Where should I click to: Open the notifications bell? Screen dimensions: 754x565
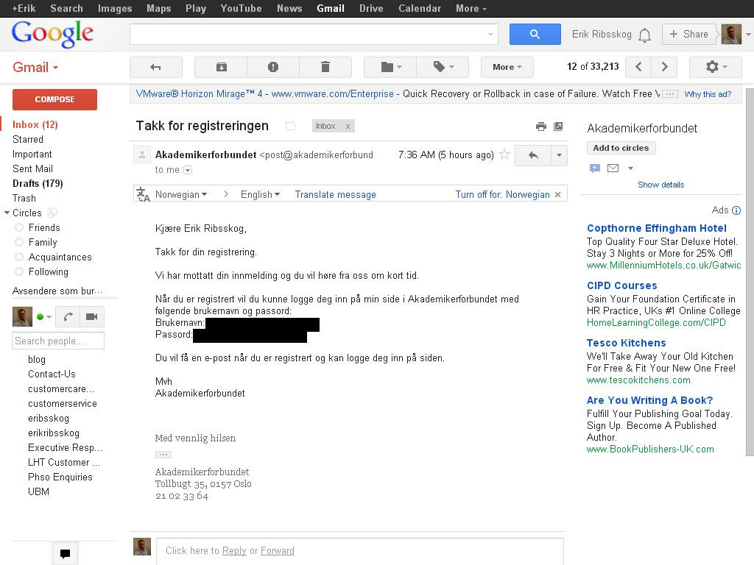click(645, 35)
